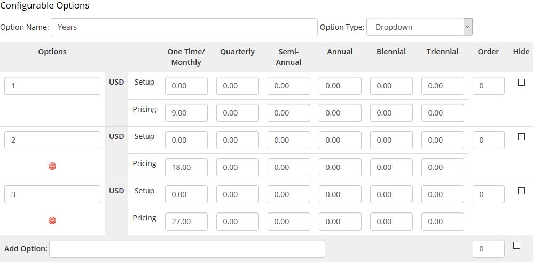Remove option 2 with red delete icon

click(52, 166)
